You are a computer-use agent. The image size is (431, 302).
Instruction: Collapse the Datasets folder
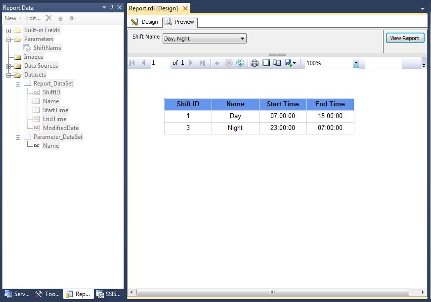(8, 75)
